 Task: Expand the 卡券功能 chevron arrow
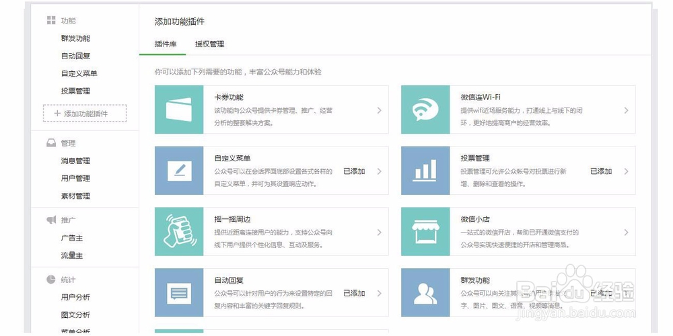[379, 110]
